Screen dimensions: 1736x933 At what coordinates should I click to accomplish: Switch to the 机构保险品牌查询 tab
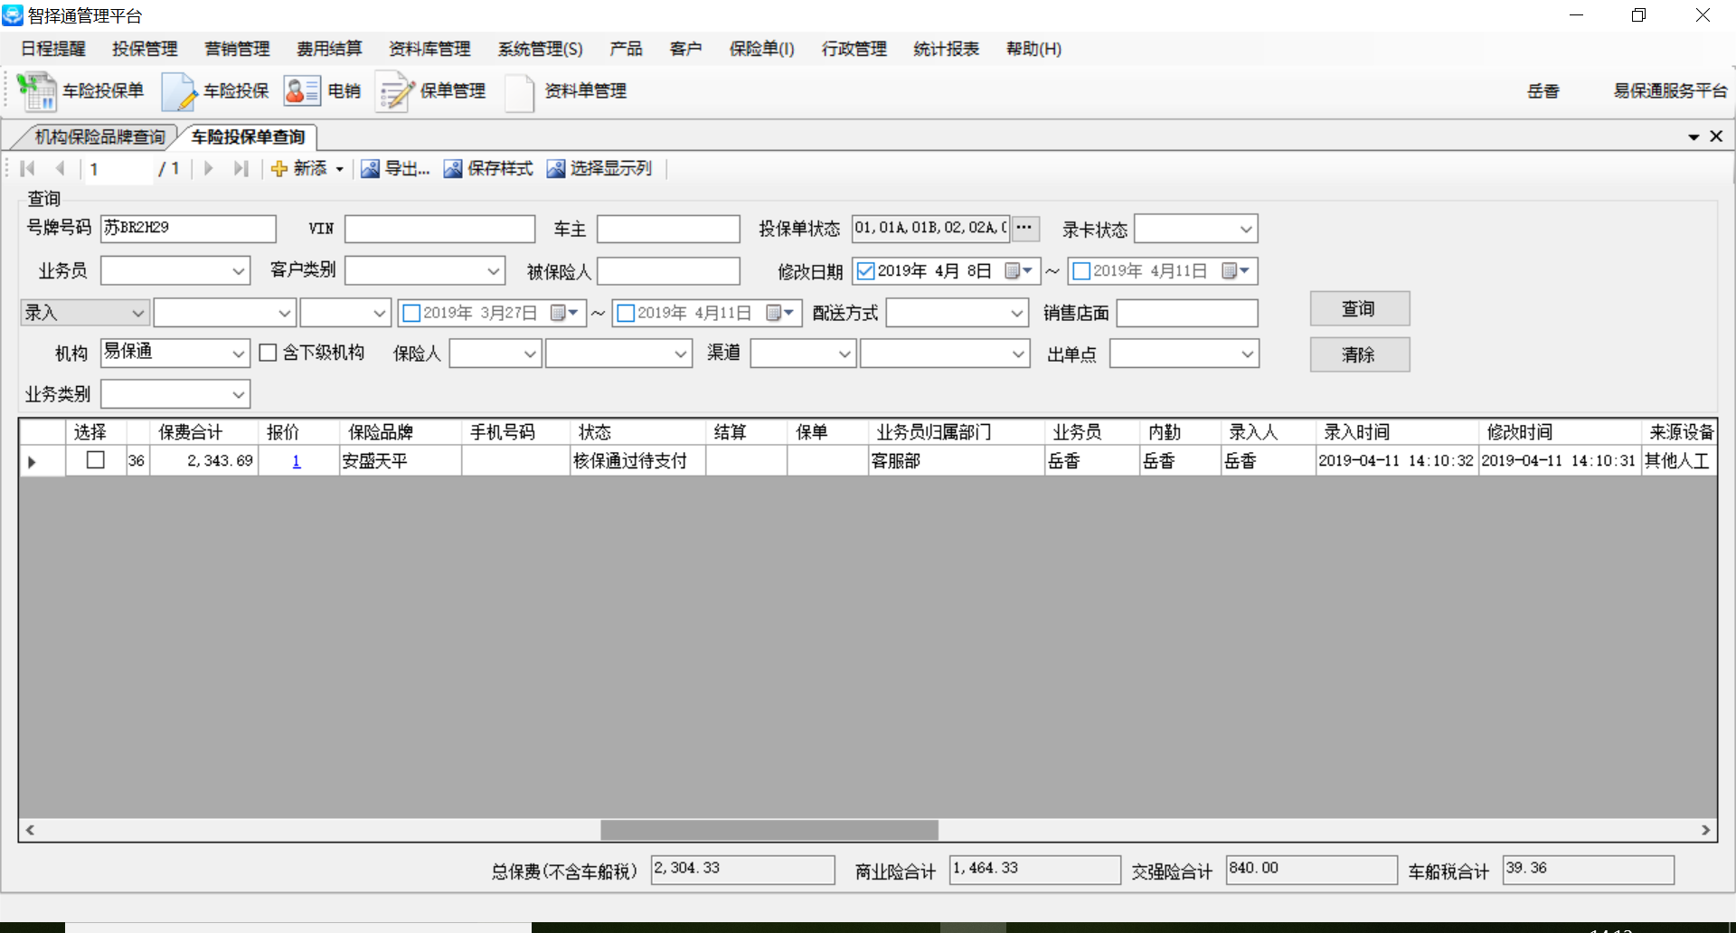99,137
